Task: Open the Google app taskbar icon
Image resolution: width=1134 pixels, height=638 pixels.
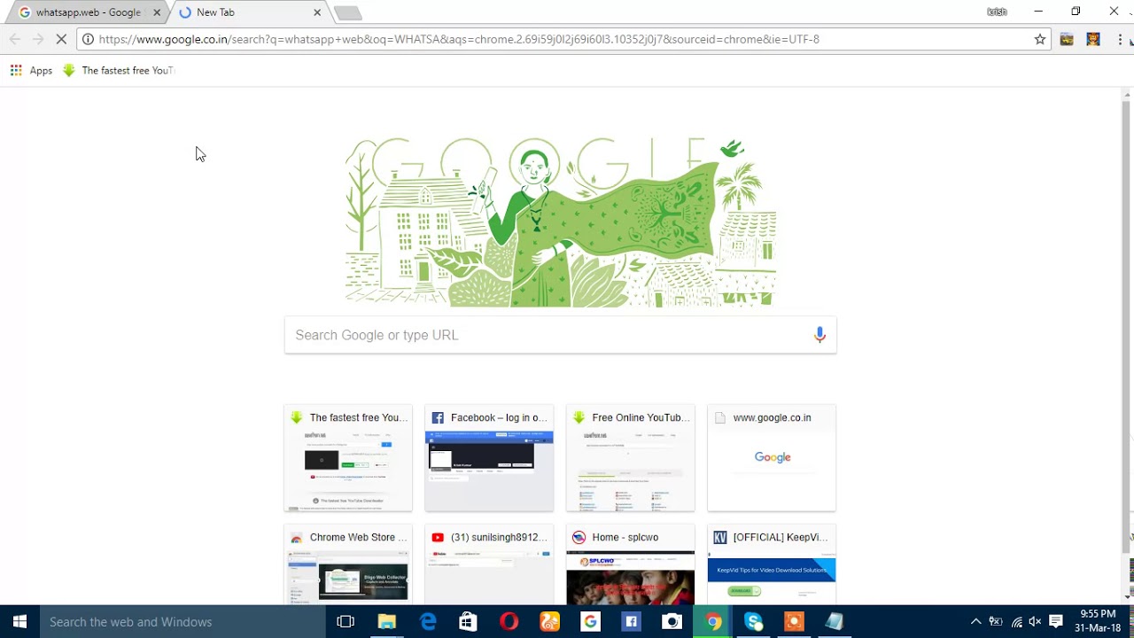Action: pyautogui.click(x=590, y=622)
